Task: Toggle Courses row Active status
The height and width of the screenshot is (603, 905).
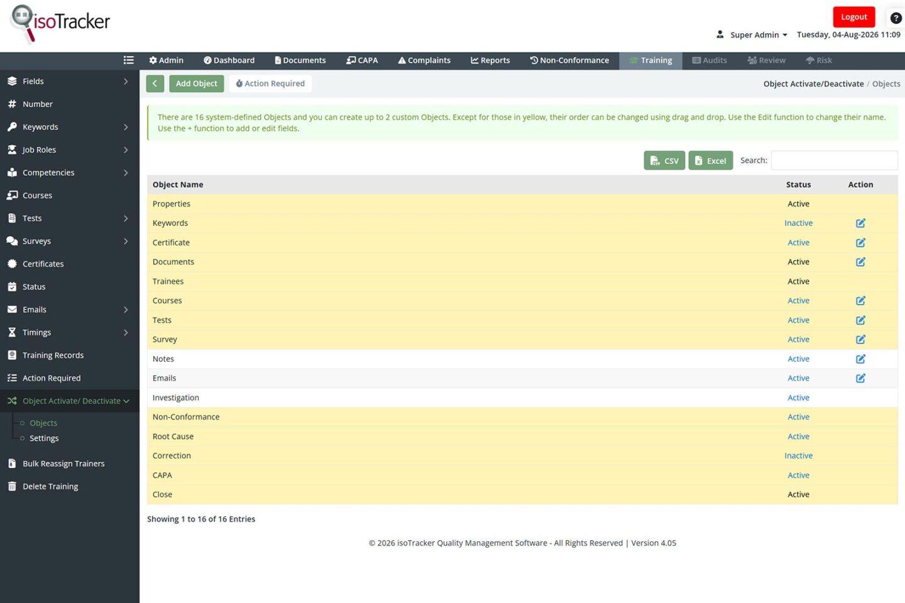Action: tap(798, 301)
